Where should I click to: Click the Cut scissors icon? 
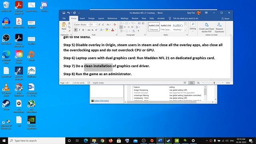coord(69,23)
